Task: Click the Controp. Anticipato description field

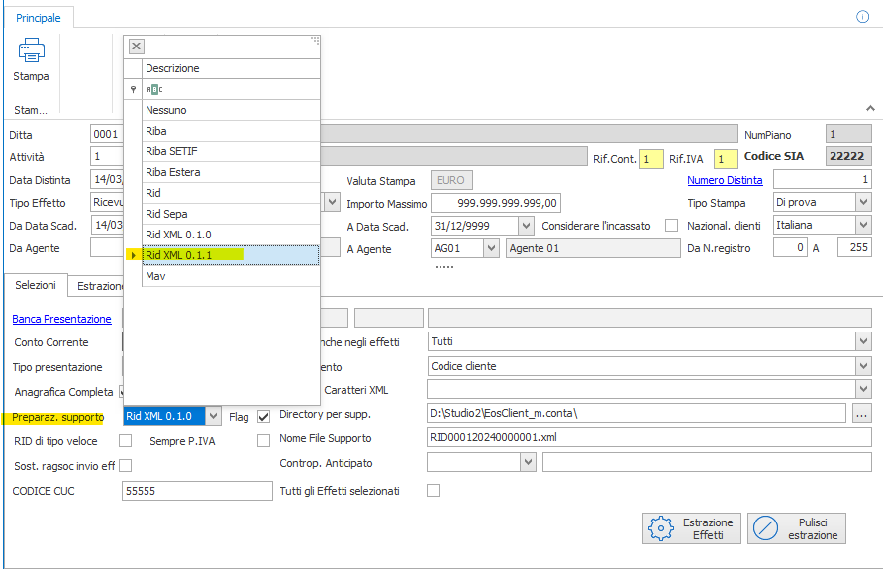Action: click(x=707, y=463)
